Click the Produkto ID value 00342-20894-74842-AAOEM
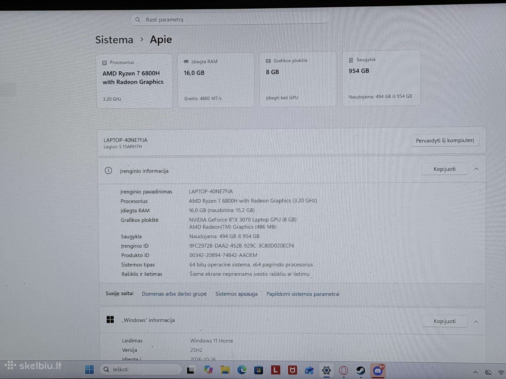The width and height of the screenshot is (506, 379). pos(223,255)
